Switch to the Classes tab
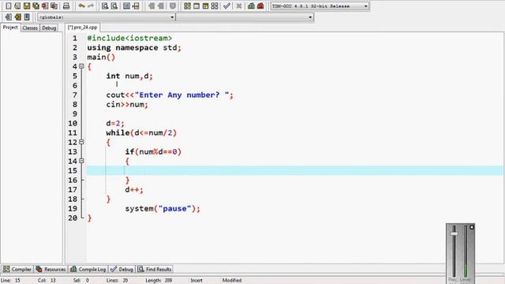 [x=30, y=28]
